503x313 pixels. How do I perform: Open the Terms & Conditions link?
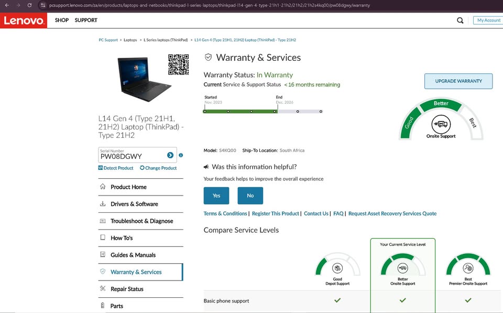click(x=225, y=213)
